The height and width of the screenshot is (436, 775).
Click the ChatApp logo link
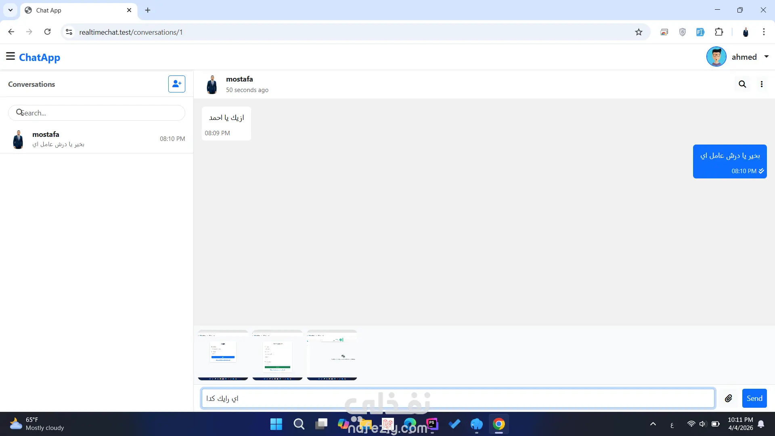coord(40,57)
